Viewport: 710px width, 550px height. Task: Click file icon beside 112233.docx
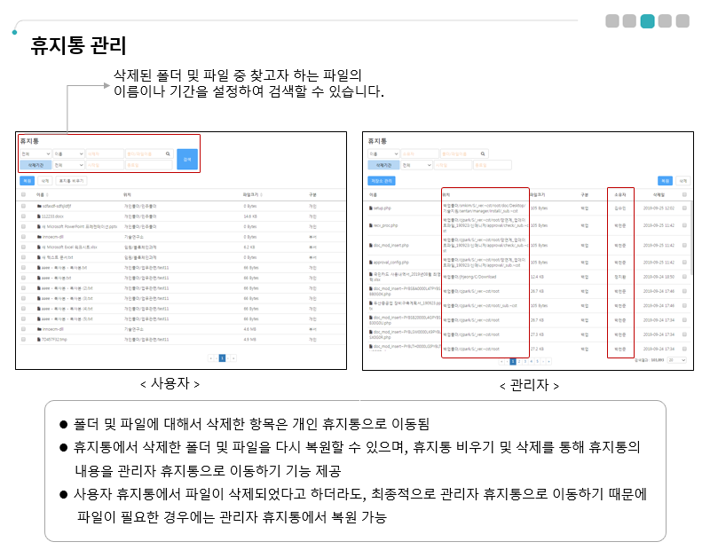pos(39,216)
